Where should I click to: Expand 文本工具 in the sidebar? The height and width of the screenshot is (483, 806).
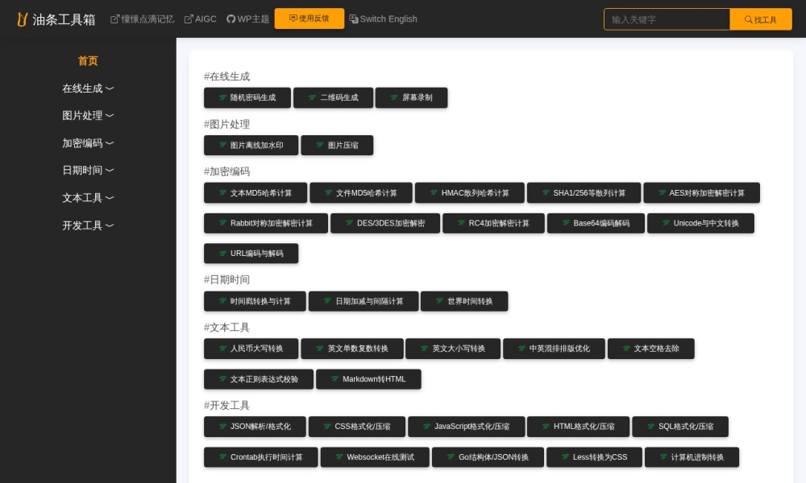pyautogui.click(x=88, y=198)
